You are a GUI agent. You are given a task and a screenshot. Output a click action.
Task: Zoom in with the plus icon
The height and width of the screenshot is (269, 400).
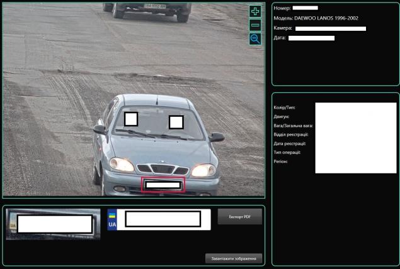255,11
